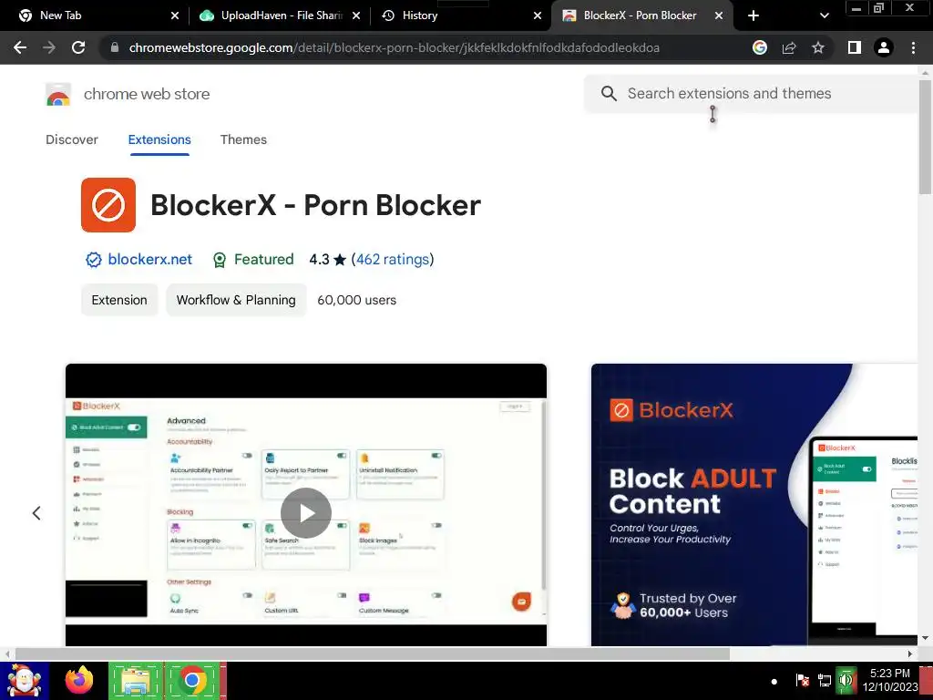Go back using the browser back arrow
The image size is (933, 700).
[20, 47]
